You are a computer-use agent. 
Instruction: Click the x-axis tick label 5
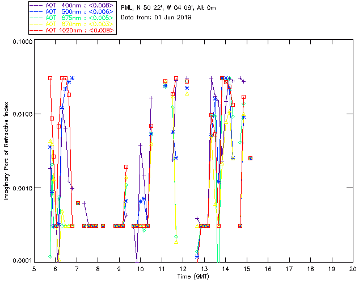coord(34,269)
